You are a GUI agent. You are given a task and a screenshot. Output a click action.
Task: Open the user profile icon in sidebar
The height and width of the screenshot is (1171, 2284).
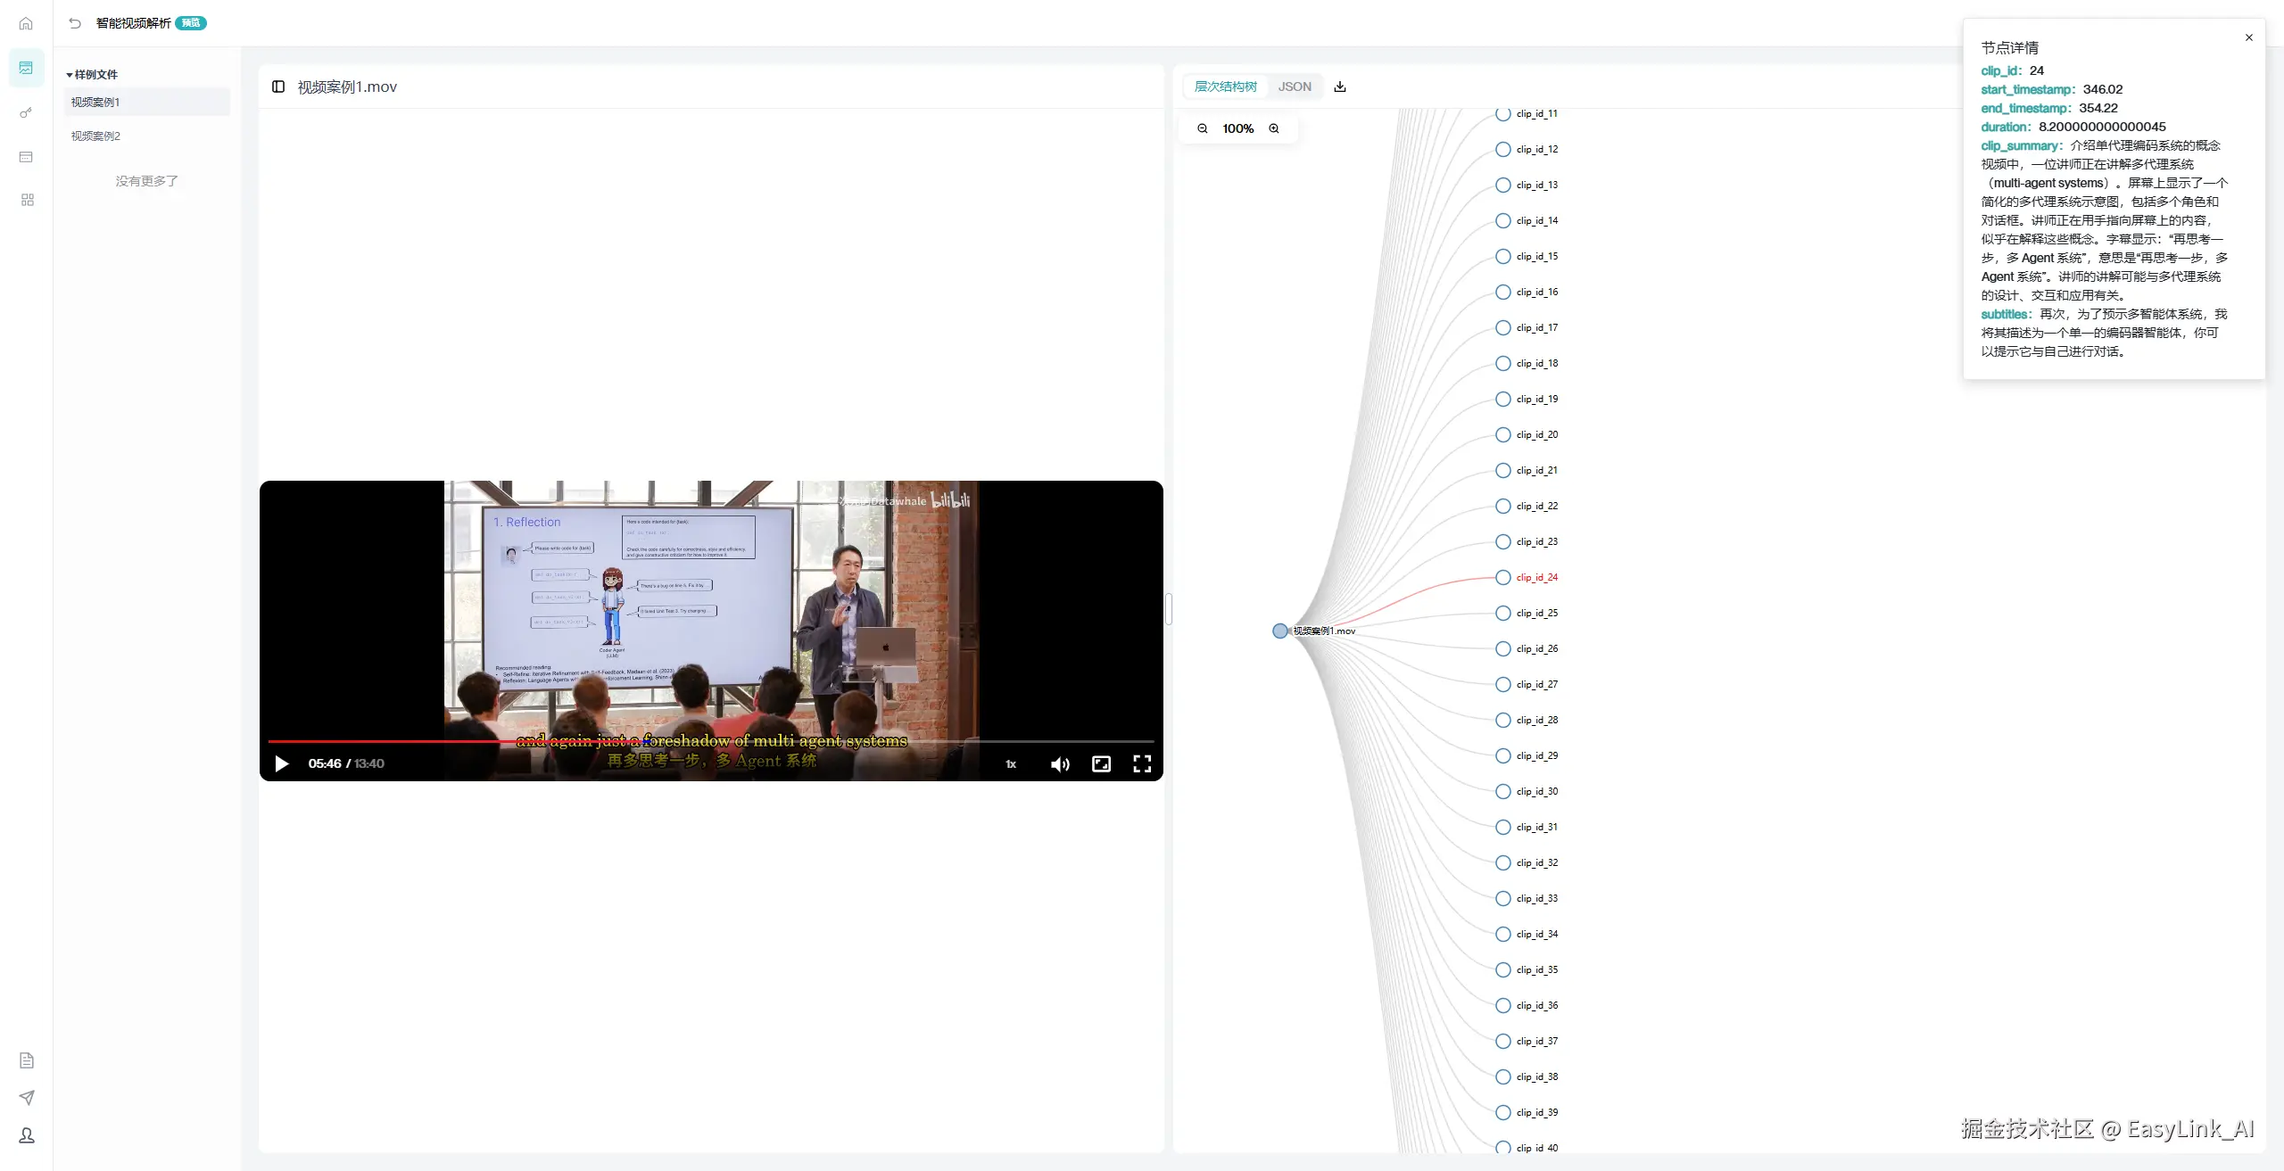point(27,1135)
